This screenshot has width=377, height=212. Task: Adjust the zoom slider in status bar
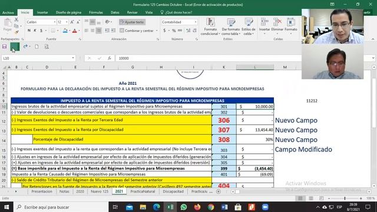[345, 198]
